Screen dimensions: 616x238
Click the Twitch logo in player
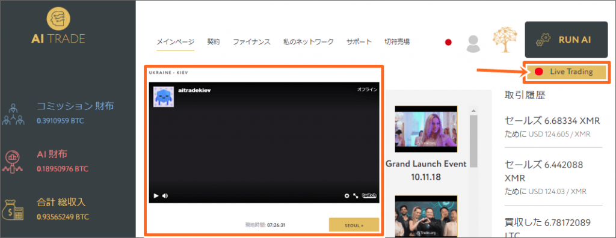370,195
